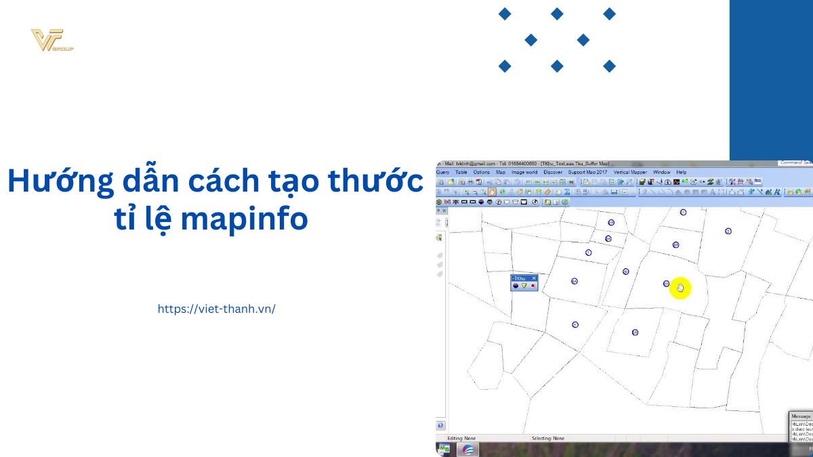Click the blue help question button

pyautogui.click(x=440, y=426)
